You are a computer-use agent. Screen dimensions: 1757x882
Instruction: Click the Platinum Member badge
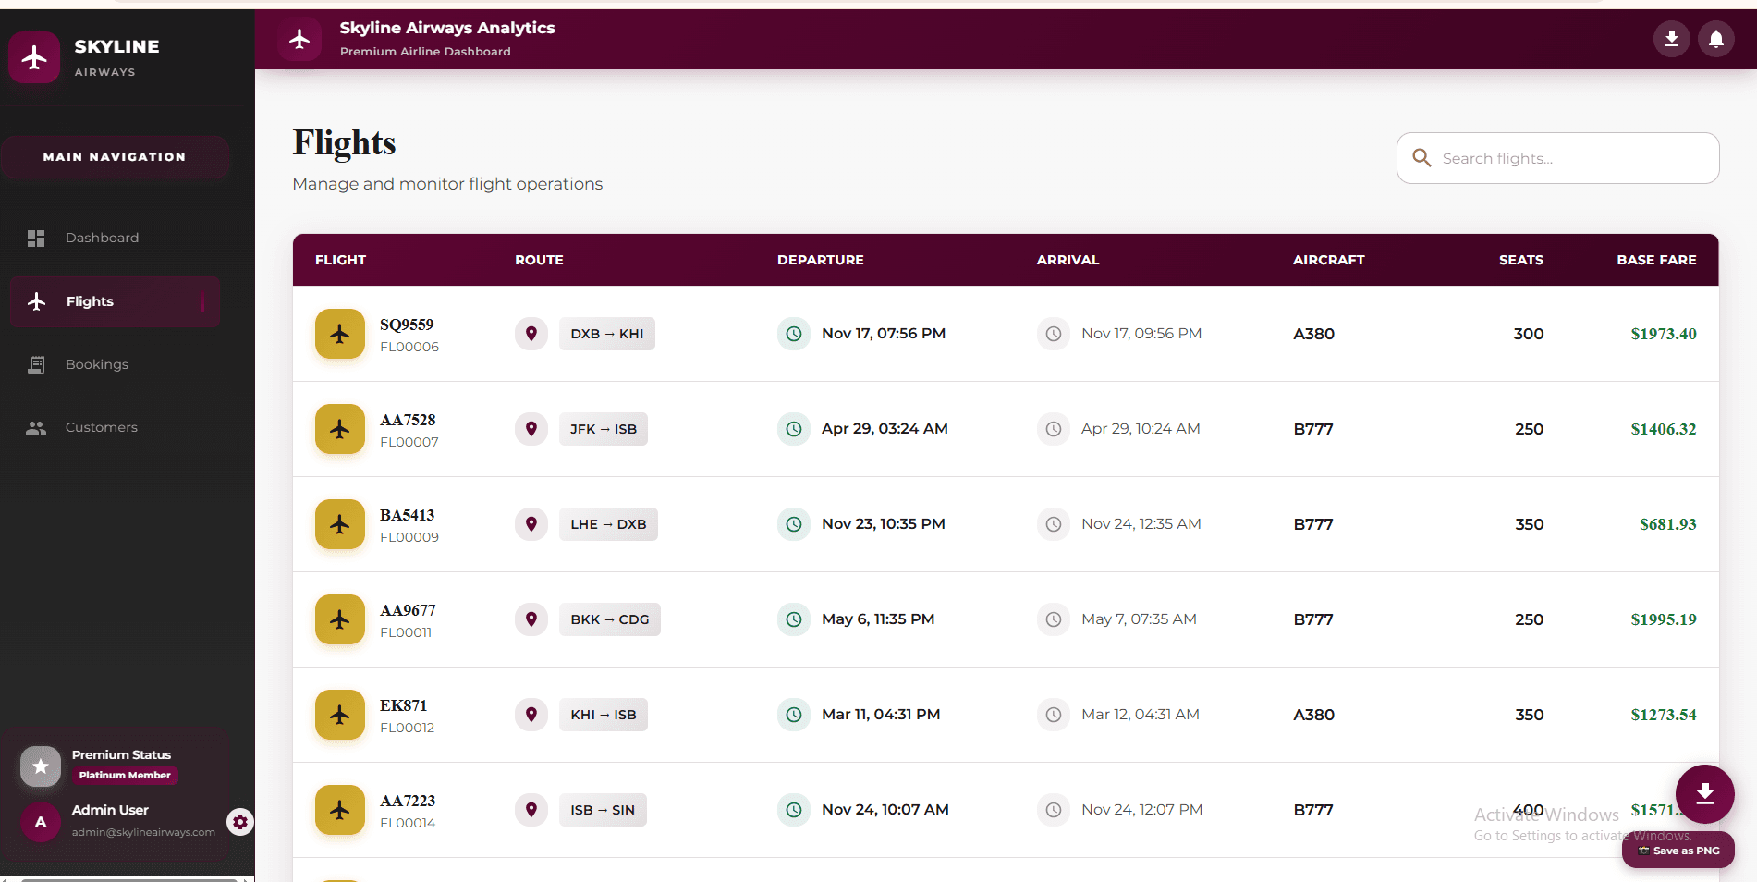pyautogui.click(x=125, y=776)
